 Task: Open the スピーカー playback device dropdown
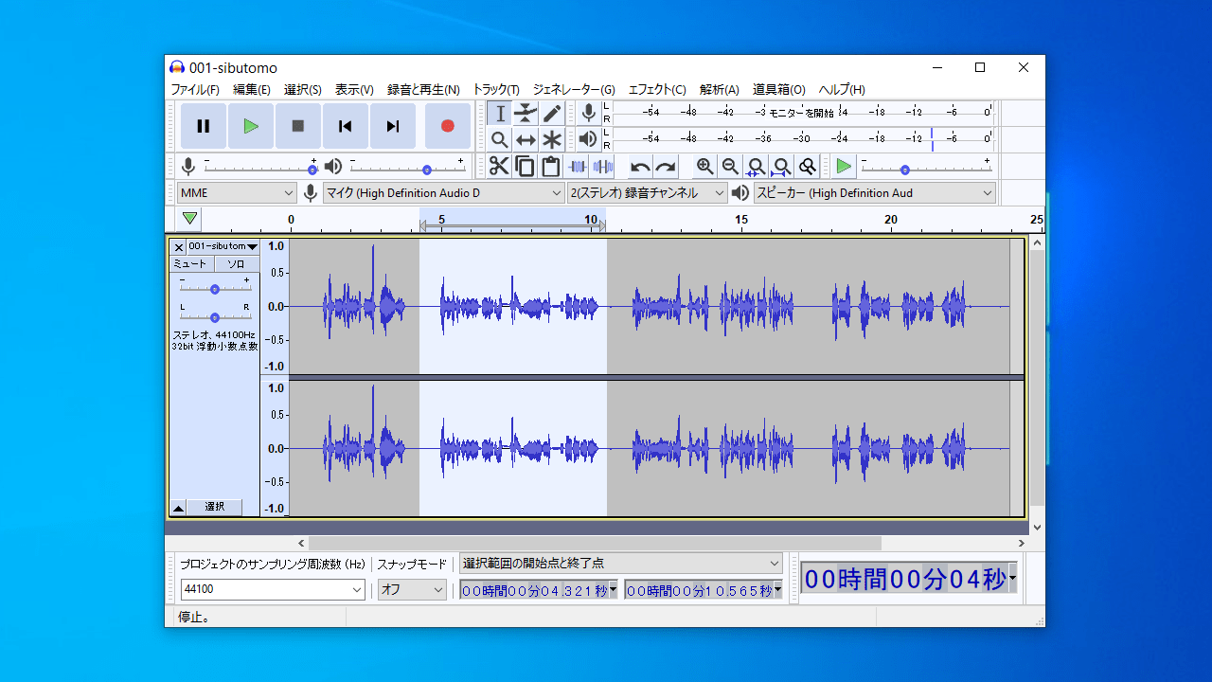tap(875, 193)
